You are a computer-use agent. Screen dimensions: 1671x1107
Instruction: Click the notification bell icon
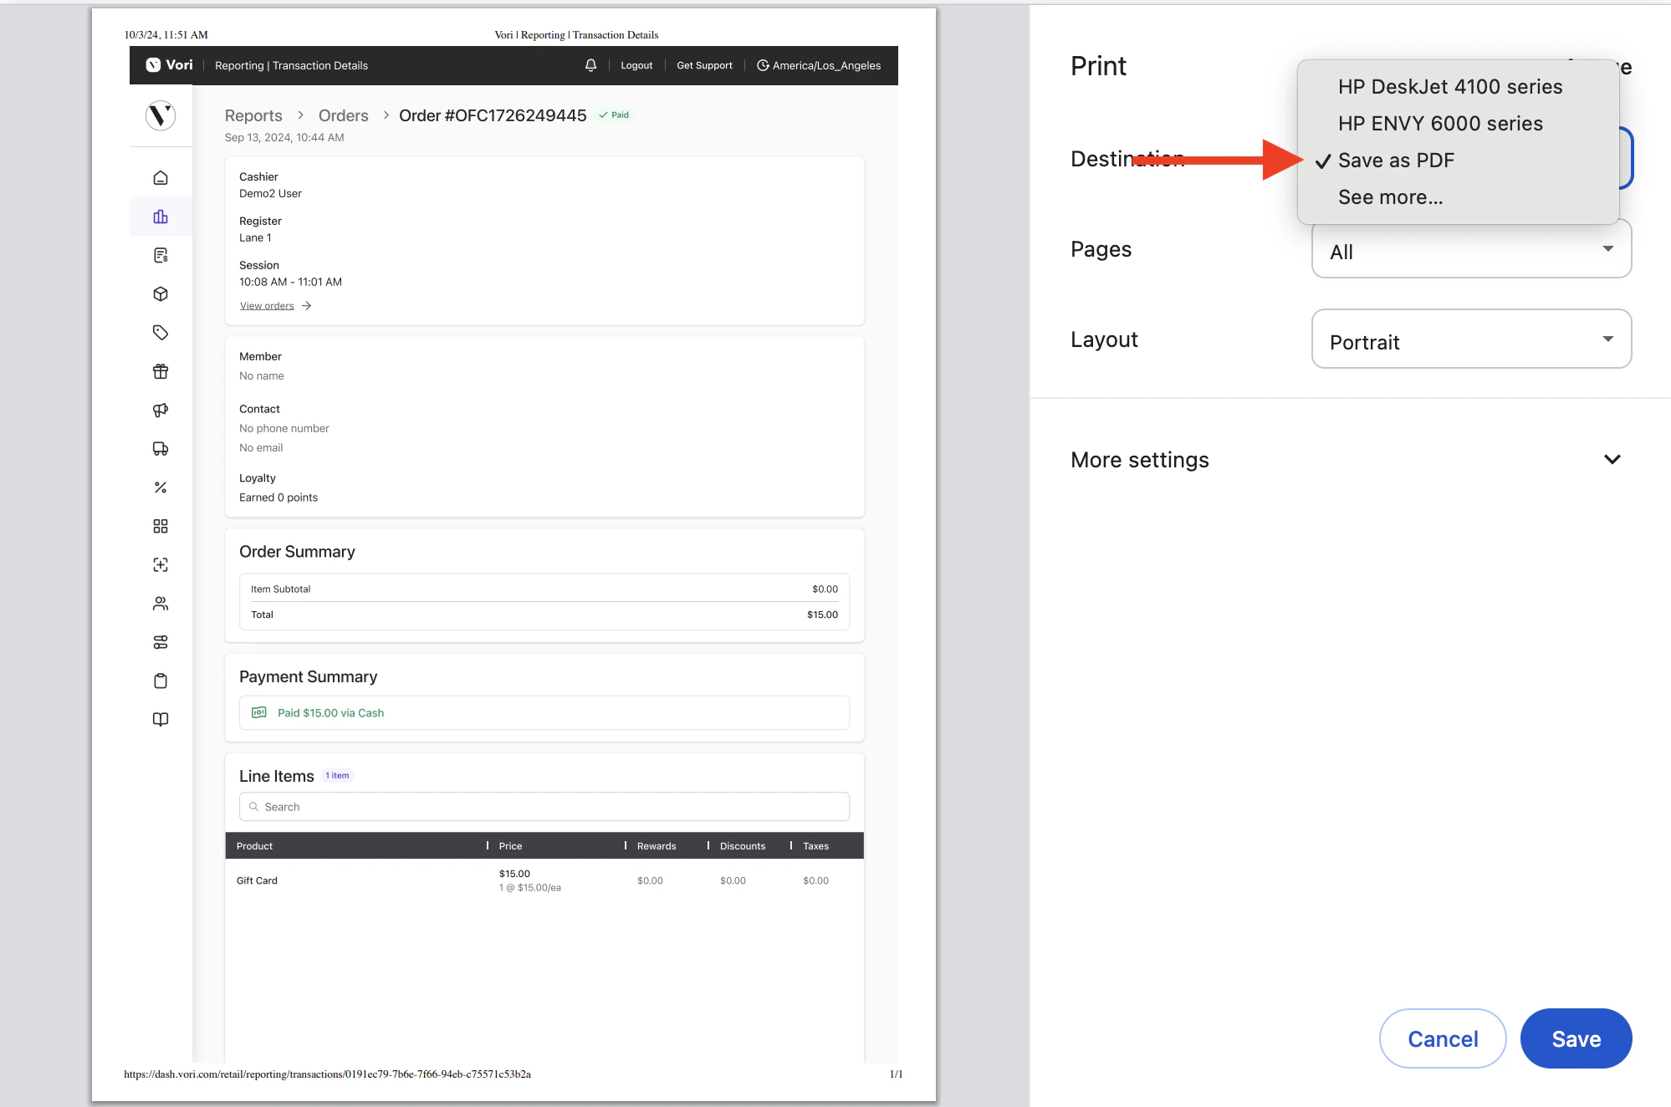coord(590,65)
